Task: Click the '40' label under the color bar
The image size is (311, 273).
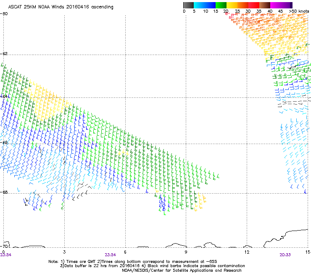Action: (270, 11)
